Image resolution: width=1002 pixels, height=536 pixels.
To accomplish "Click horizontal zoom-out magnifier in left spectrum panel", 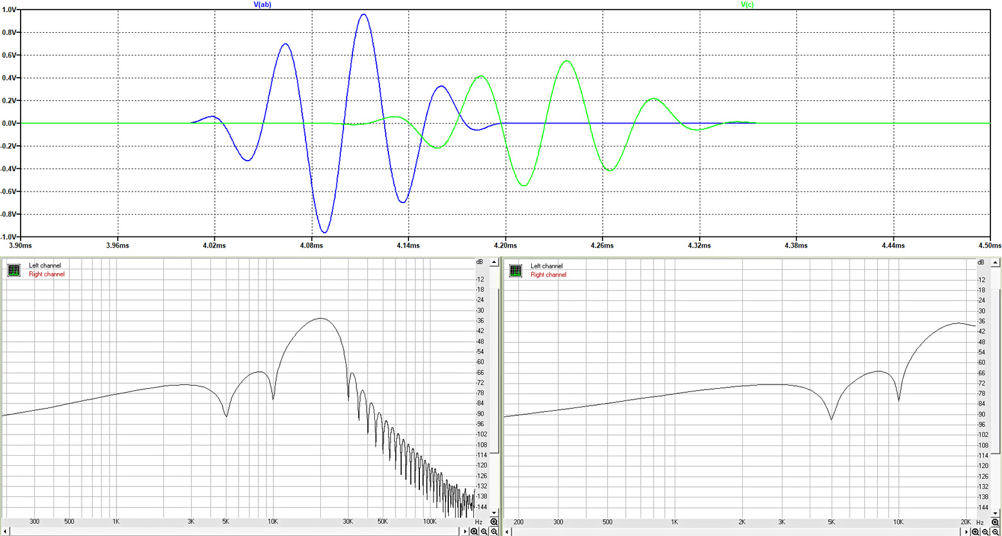I will (484, 532).
